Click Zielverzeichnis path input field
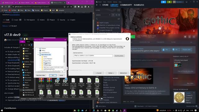The height and width of the screenshot is (112, 199). (93, 56)
